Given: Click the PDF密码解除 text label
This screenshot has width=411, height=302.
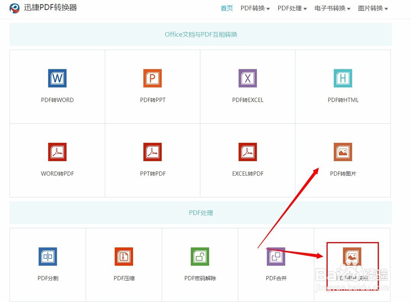Looking at the screenshot, I should [x=200, y=278].
